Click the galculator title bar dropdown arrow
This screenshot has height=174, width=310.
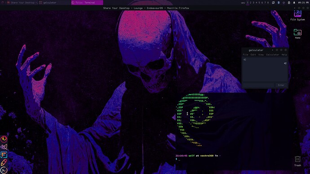click(272, 50)
